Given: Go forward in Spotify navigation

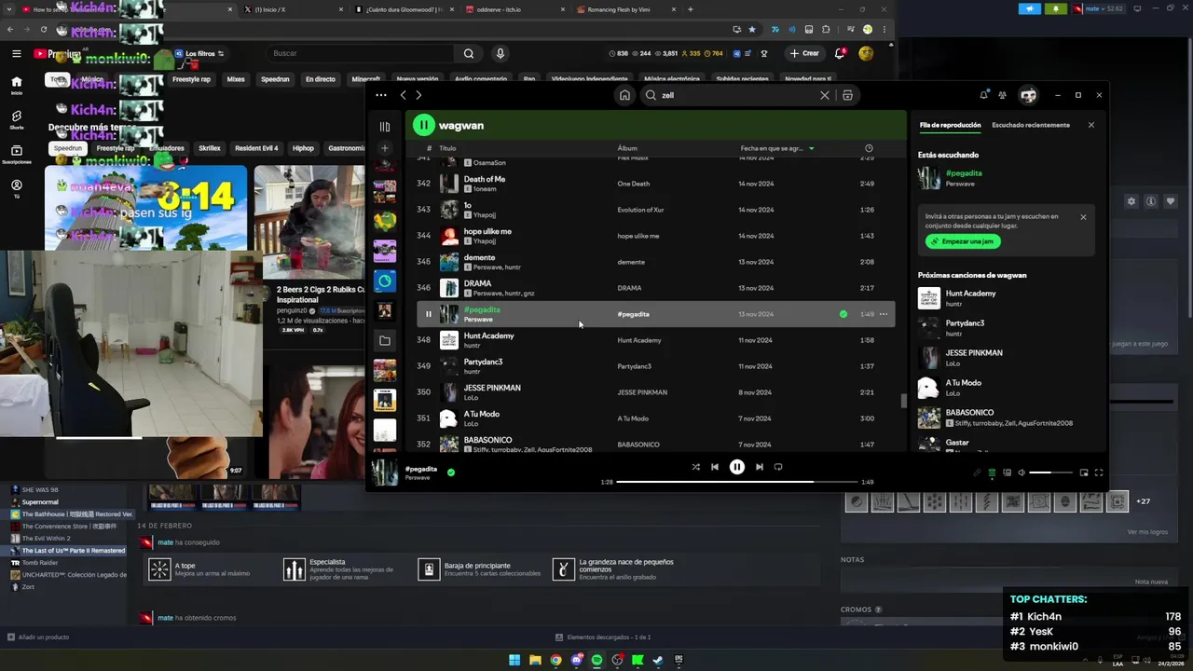Looking at the screenshot, I should pos(418,95).
